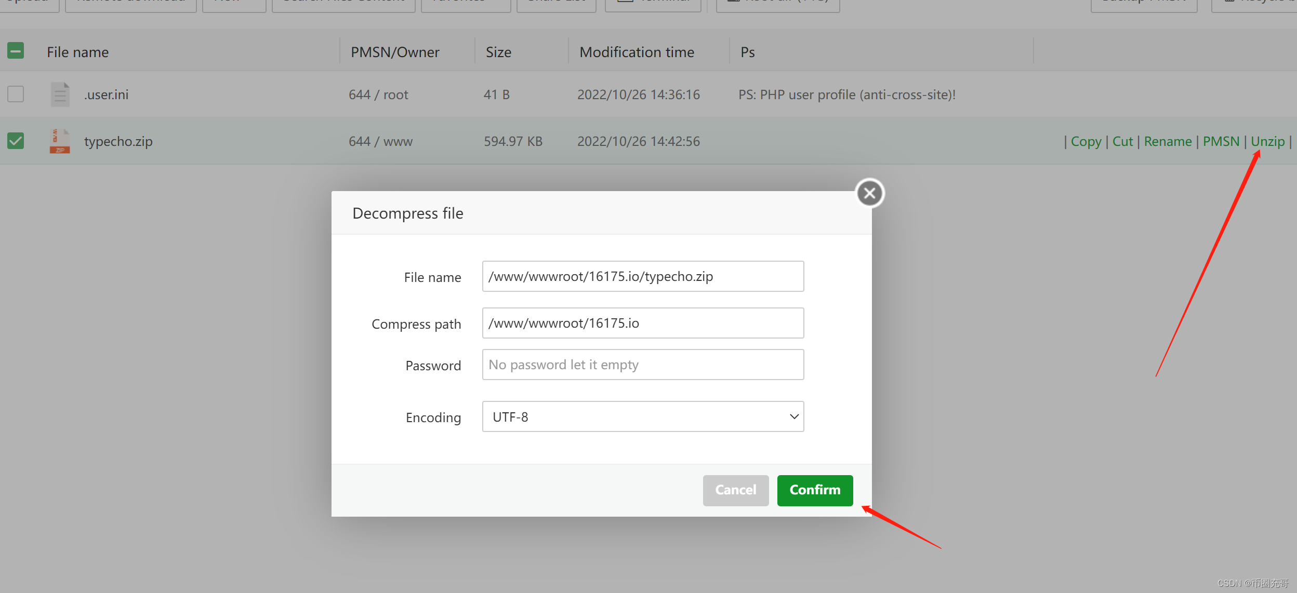1297x593 pixels.
Task: Uncheck the typecho.zip row checkbox
Action: tap(16, 141)
